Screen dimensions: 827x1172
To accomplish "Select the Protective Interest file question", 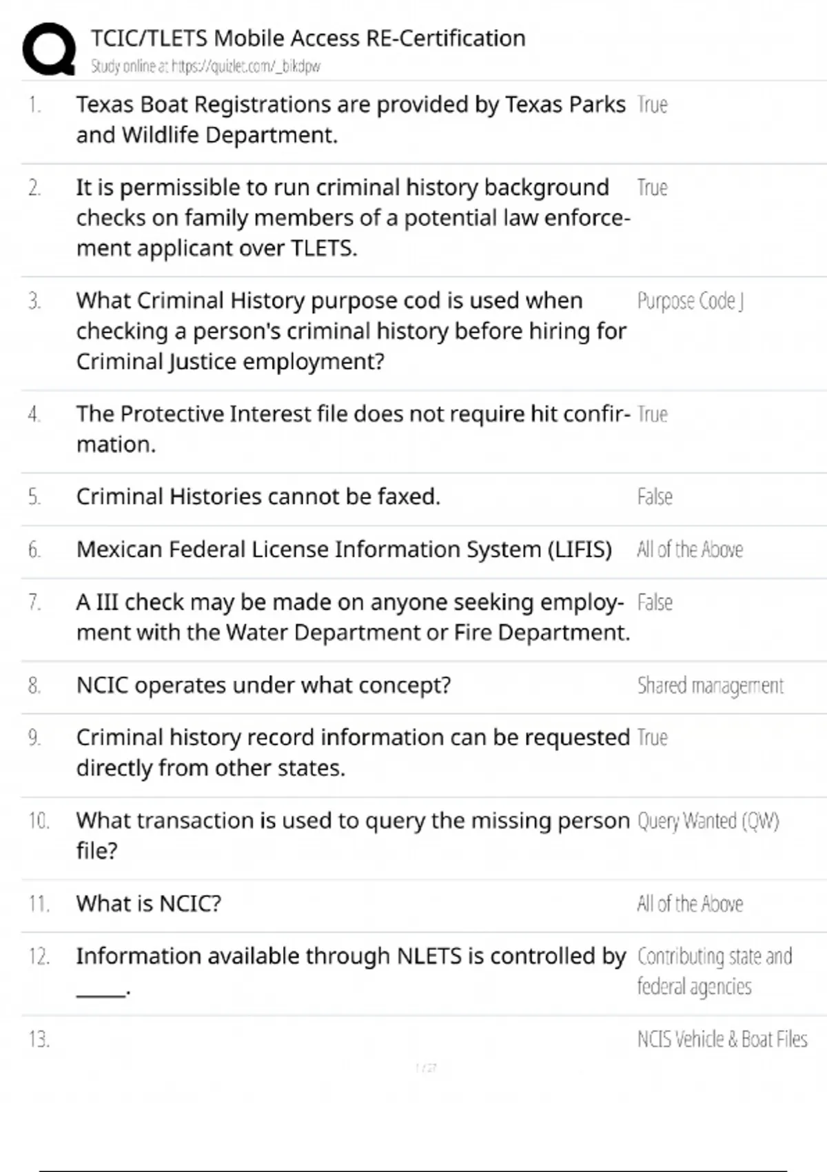I will tap(352, 429).
